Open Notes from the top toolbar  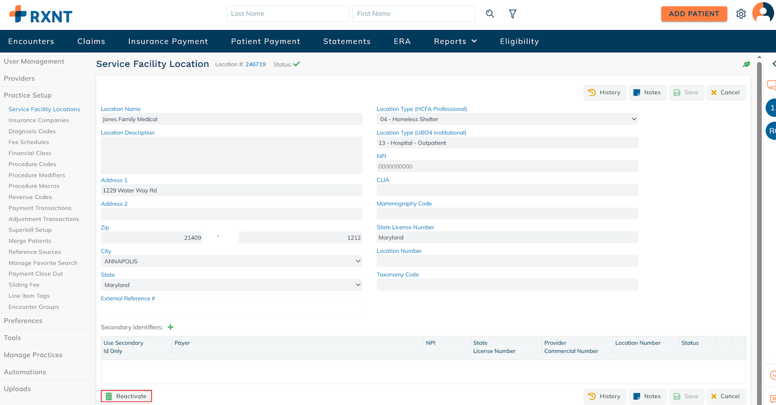[647, 93]
